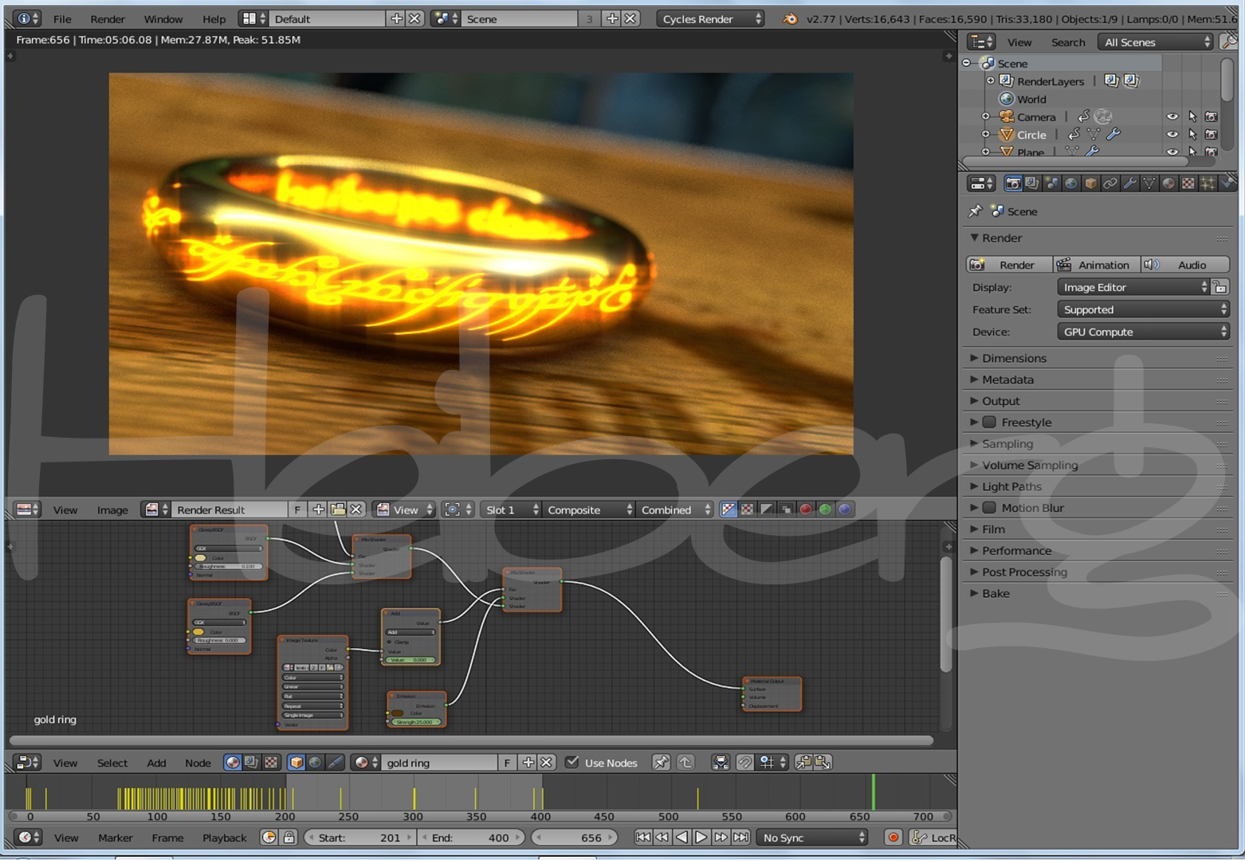Screen dimensions: 1245x861
Task: Toggle preview range clock button in timeline
Action: (x=269, y=837)
